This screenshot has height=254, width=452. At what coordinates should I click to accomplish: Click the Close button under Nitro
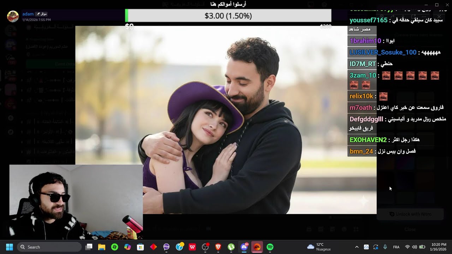(410, 229)
